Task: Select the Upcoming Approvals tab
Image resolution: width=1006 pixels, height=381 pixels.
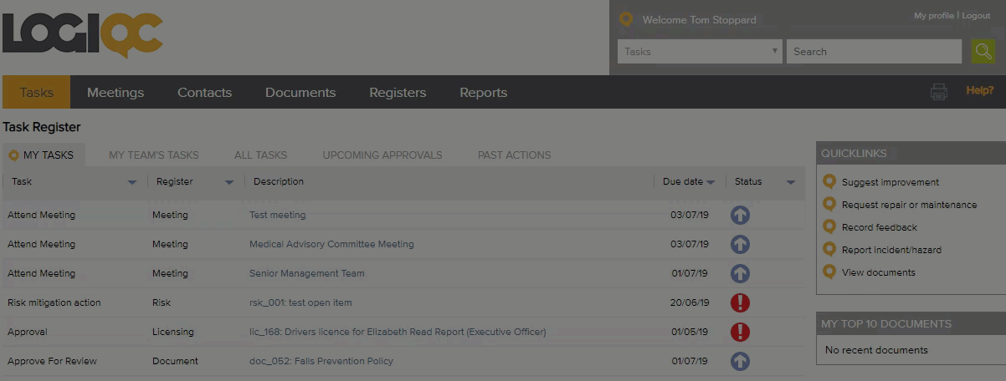Action: (382, 155)
